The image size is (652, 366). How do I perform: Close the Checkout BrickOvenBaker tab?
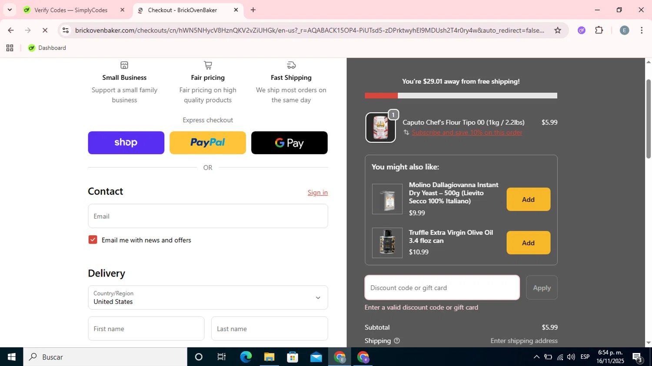pyautogui.click(x=236, y=10)
